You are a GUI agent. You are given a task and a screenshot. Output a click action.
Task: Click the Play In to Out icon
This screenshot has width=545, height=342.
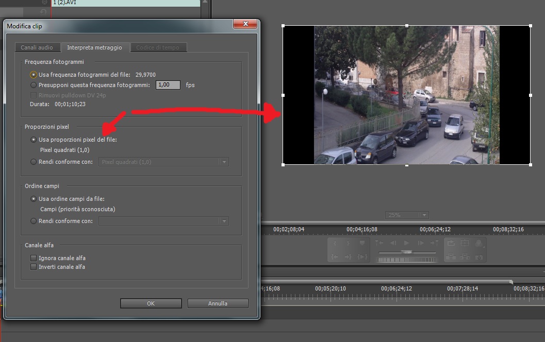(362, 257)
